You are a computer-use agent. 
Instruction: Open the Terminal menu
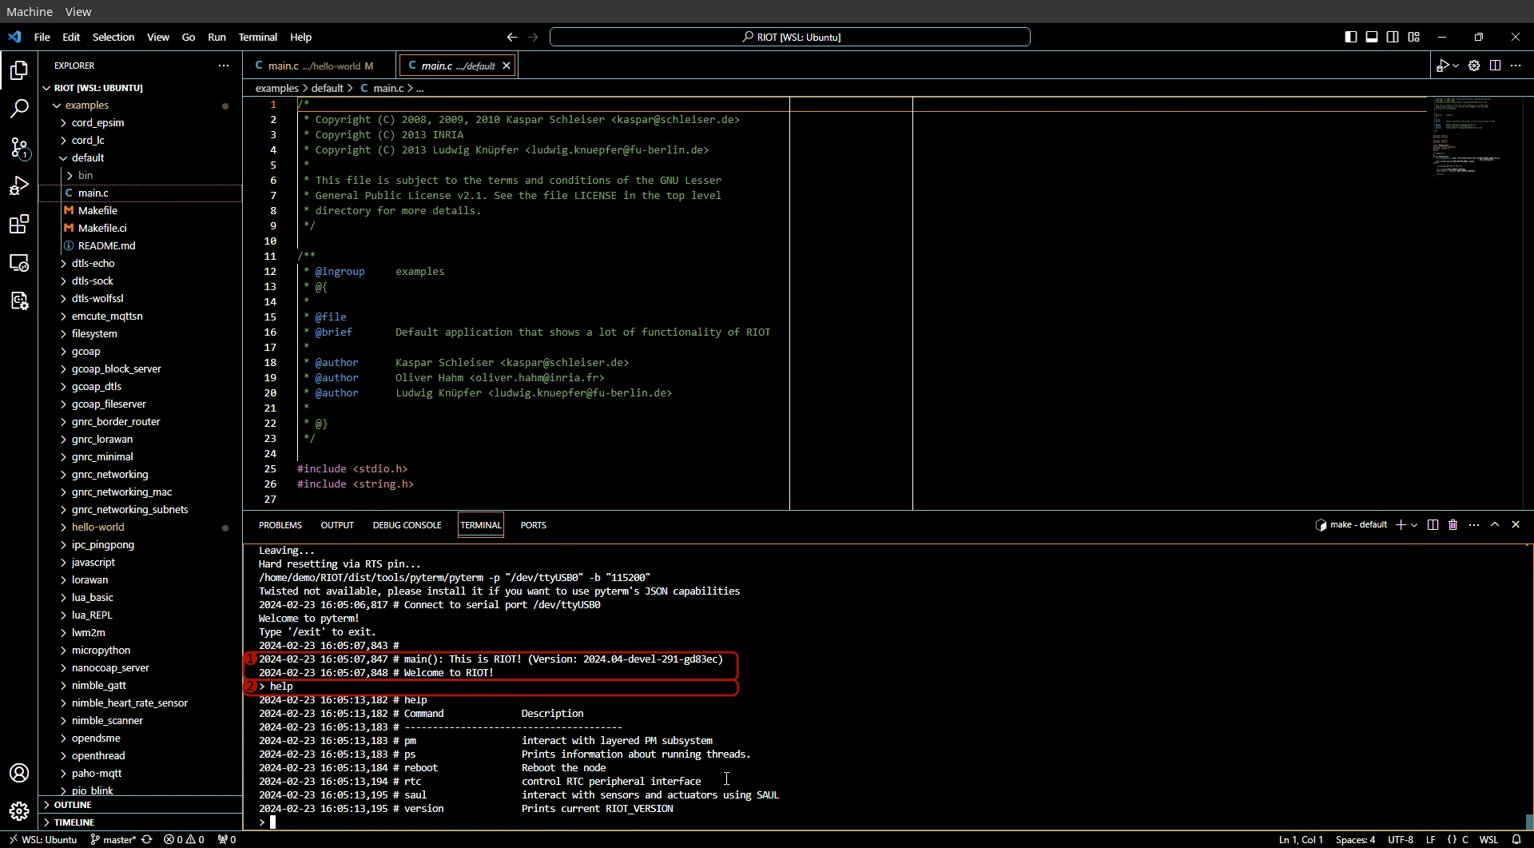258,37
